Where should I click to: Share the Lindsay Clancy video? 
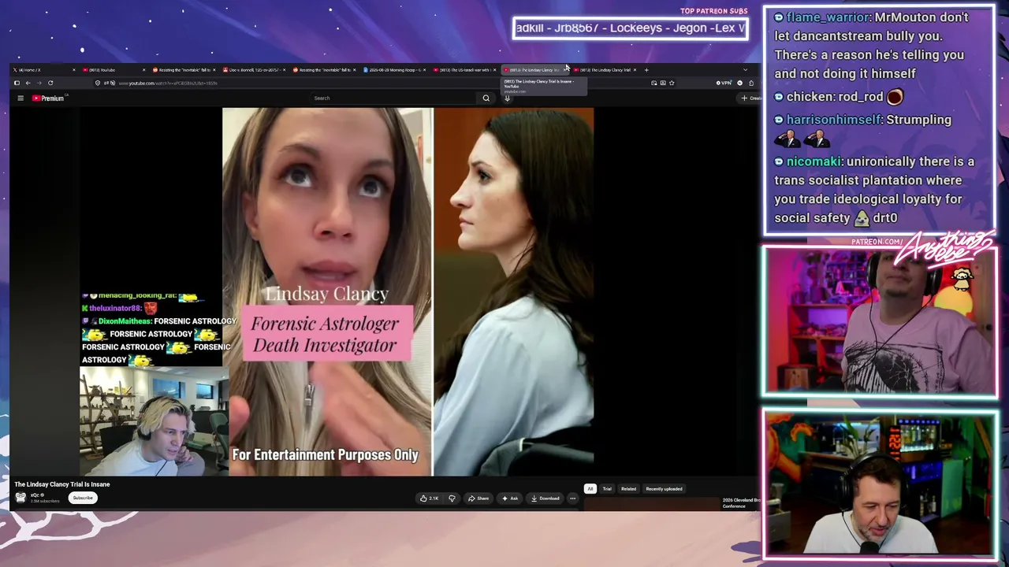tap(478, 498)
